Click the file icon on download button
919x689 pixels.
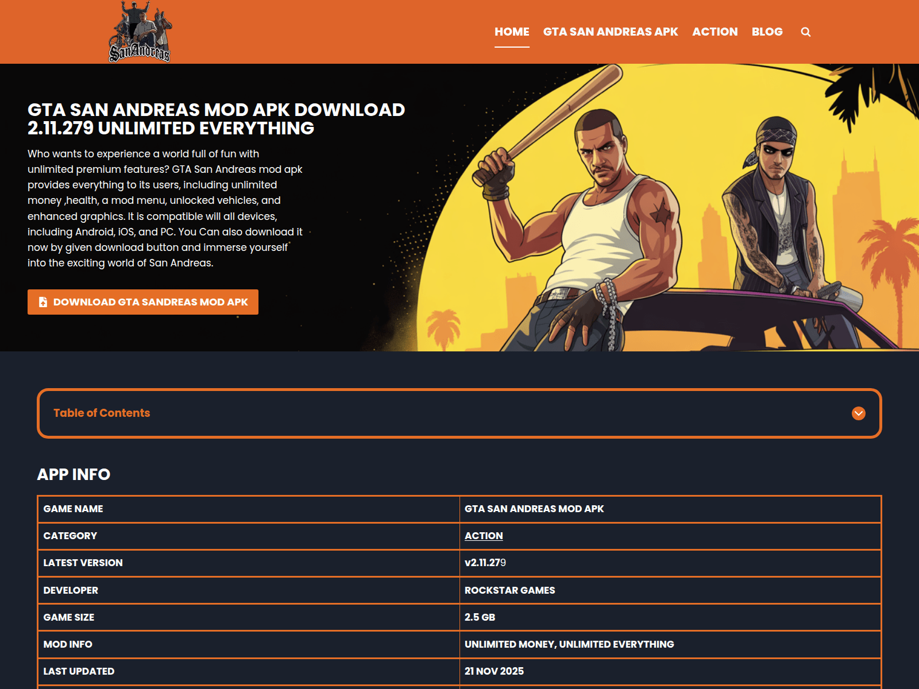point(43,302)
